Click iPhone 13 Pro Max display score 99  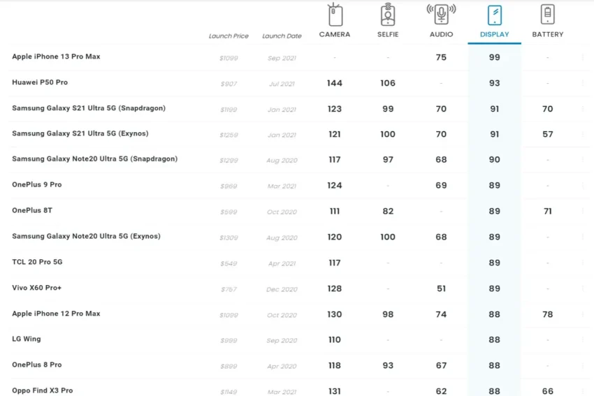click(x=494, y=57)
